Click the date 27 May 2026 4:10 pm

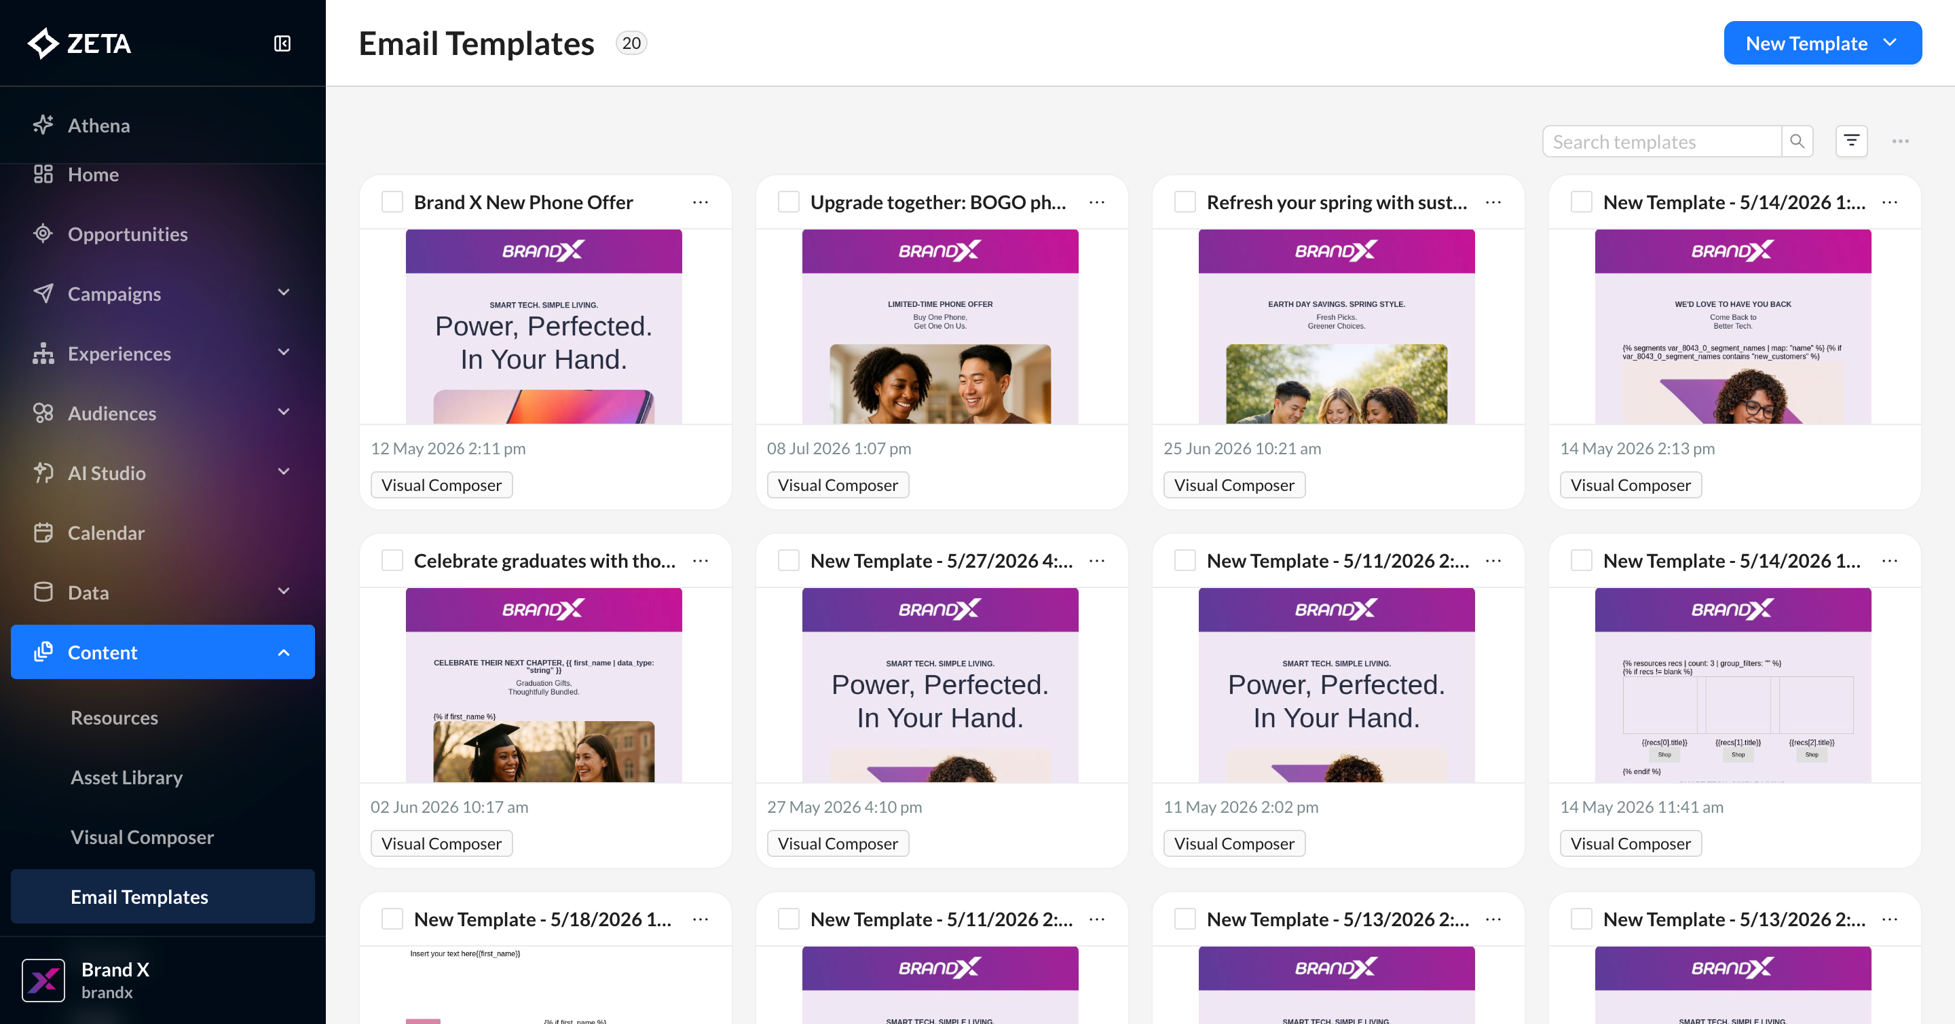pos(844,807)
